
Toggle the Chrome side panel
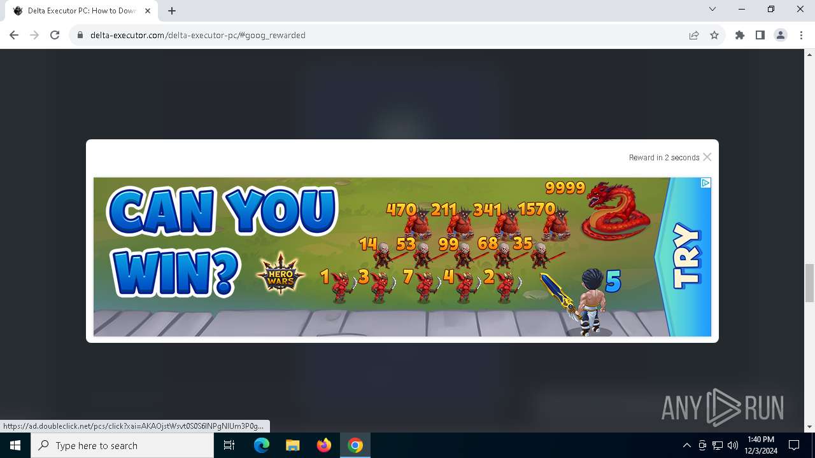click(760, 35)
